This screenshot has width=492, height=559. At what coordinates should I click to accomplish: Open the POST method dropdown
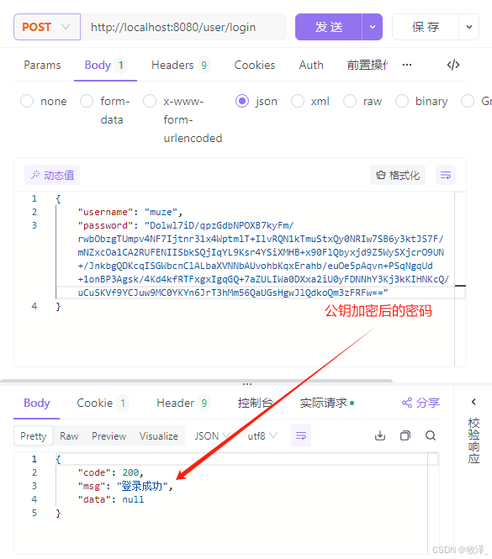coord(47,27)
